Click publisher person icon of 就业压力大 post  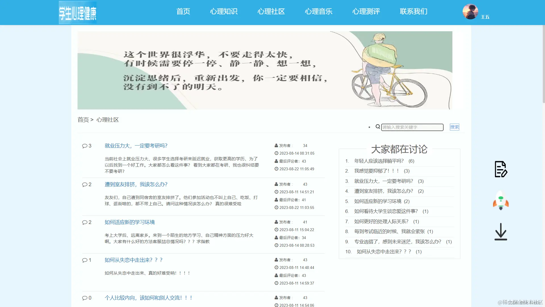pos(276,146)
